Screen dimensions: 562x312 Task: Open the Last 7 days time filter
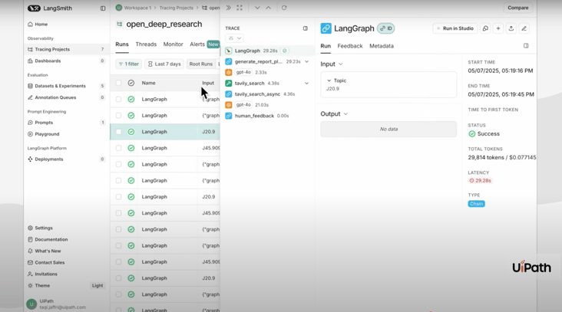tap(164, 64)
